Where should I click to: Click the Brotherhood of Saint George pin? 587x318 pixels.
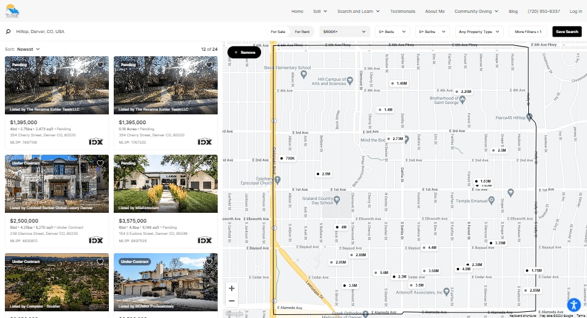pyautogui.click(x=462, y=100)
